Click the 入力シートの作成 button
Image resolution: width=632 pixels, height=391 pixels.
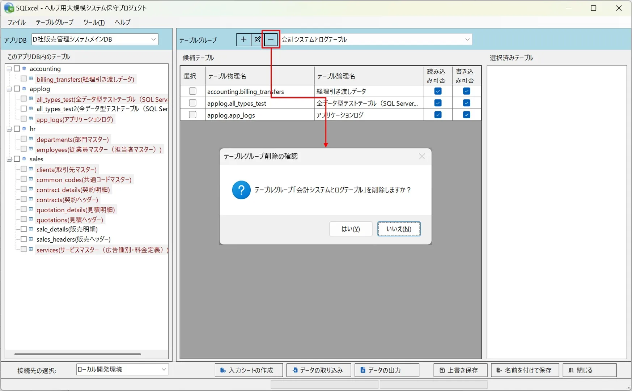pyautogui.click(x=249, y=370)
